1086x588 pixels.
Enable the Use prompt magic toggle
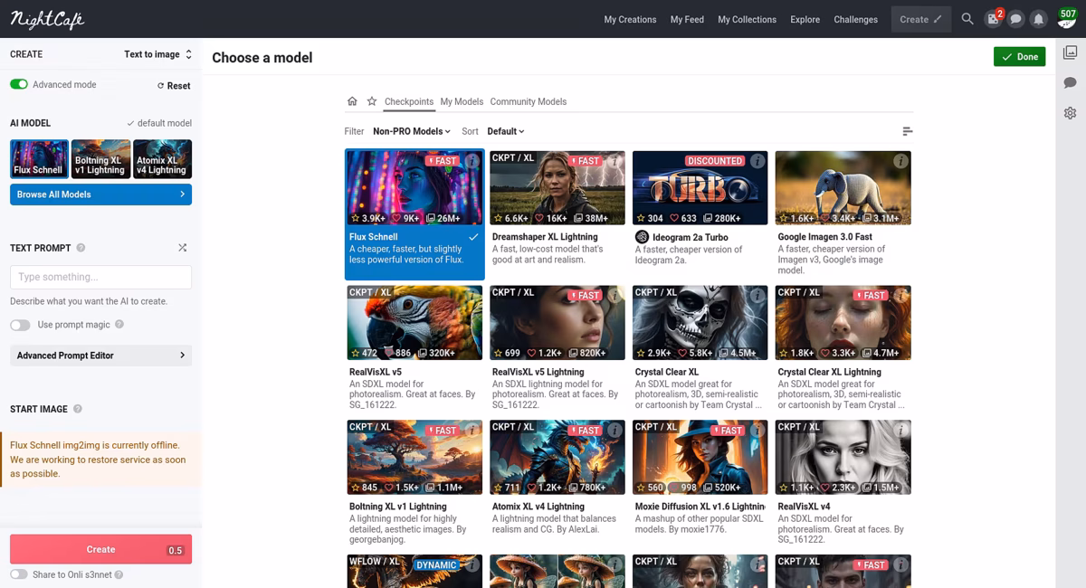point(20,325)
